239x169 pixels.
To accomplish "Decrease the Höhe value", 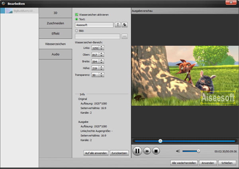I will pyautogui.click(x=102, y=69).
